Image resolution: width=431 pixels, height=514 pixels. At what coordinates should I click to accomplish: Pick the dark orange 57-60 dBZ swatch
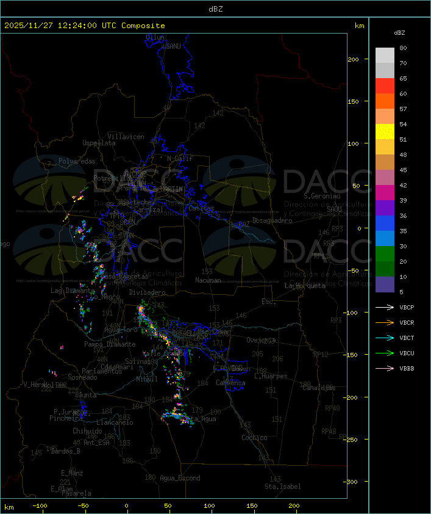(x=385, y=101)
